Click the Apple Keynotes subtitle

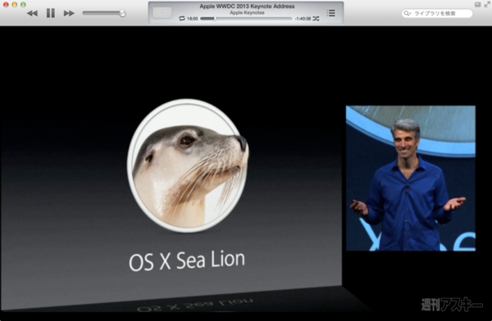click(247, 12)
